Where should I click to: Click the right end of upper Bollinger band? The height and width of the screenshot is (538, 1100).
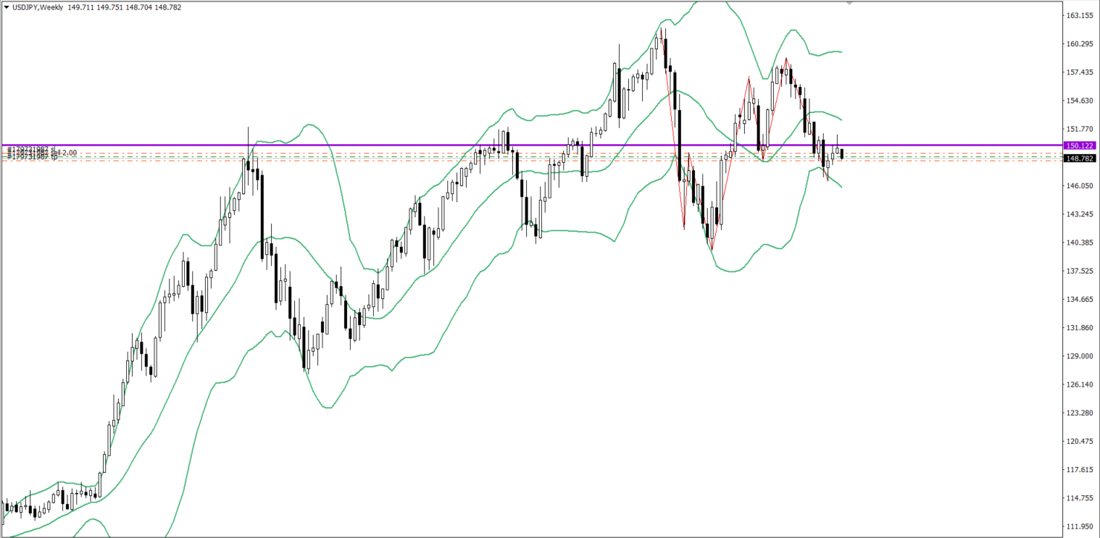point(841,51)
